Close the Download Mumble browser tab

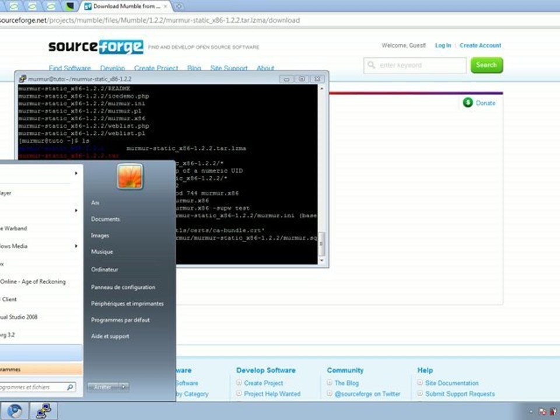[x=165, y=6]
